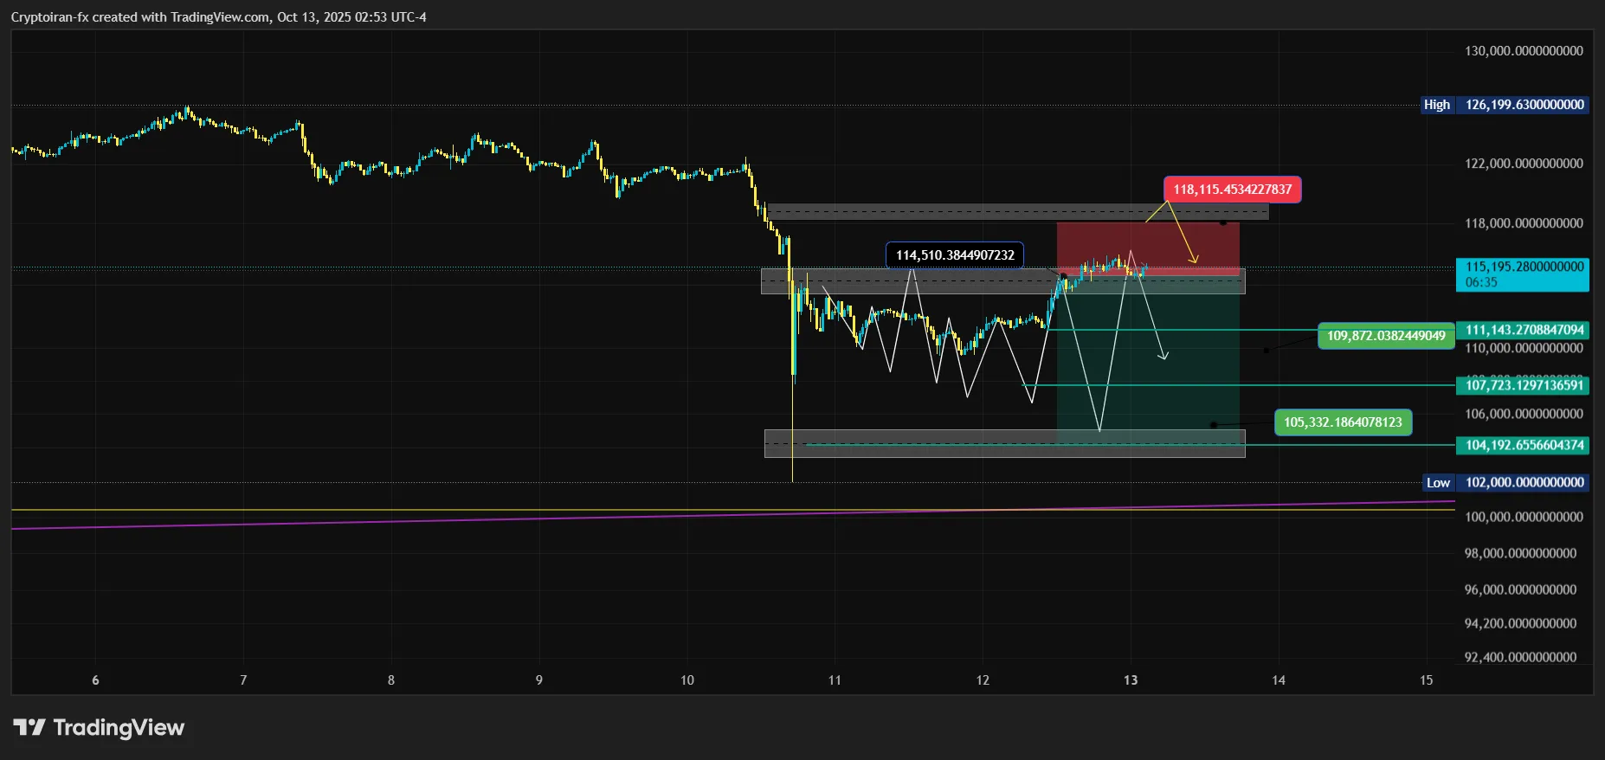Select the 114,510.3844907232 callout label
Viewport: 1605px width, 760px height.
pos(954,255)
